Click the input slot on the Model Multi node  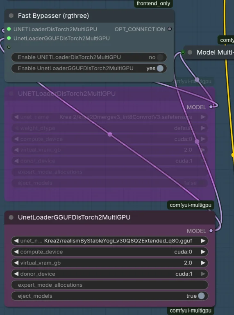click(183, 52)
